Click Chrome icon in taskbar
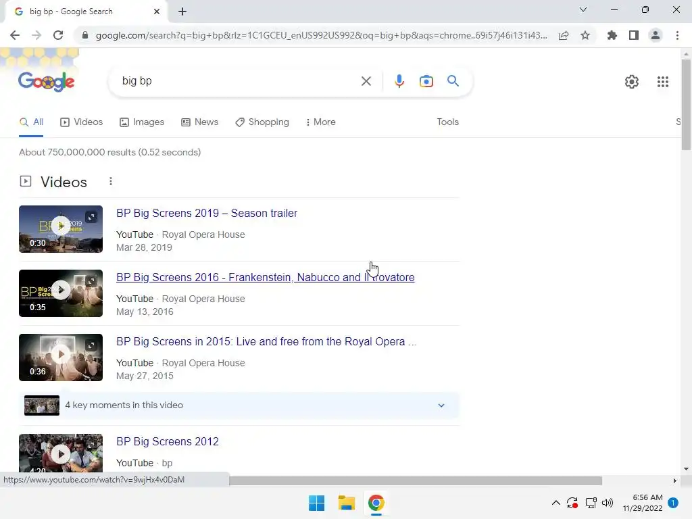692x519 pixels. coord(376,503)
